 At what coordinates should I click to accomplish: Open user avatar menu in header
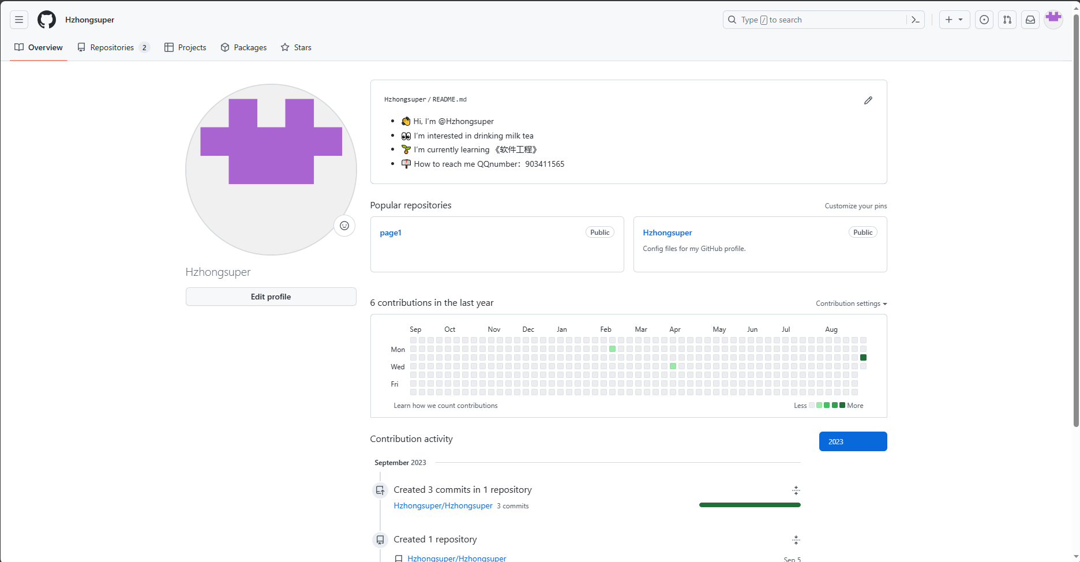click(1053, 19)
